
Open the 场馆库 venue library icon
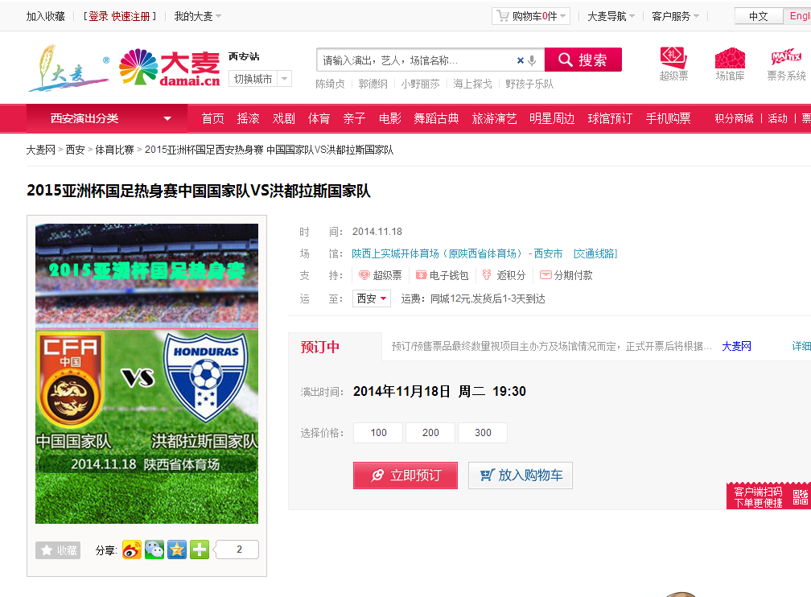tap(730, 64)
